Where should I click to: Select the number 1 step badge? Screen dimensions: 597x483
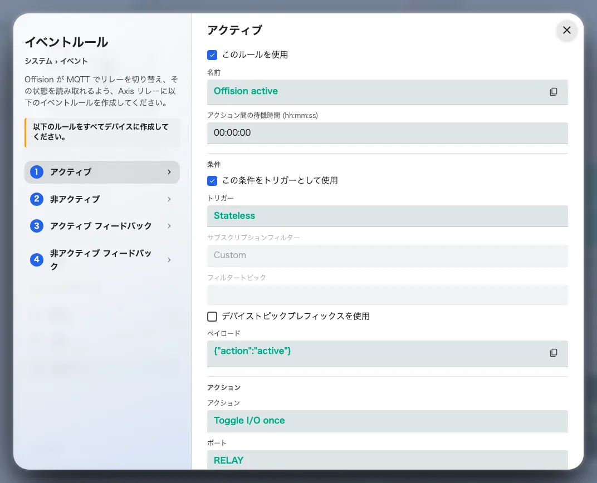37,172
